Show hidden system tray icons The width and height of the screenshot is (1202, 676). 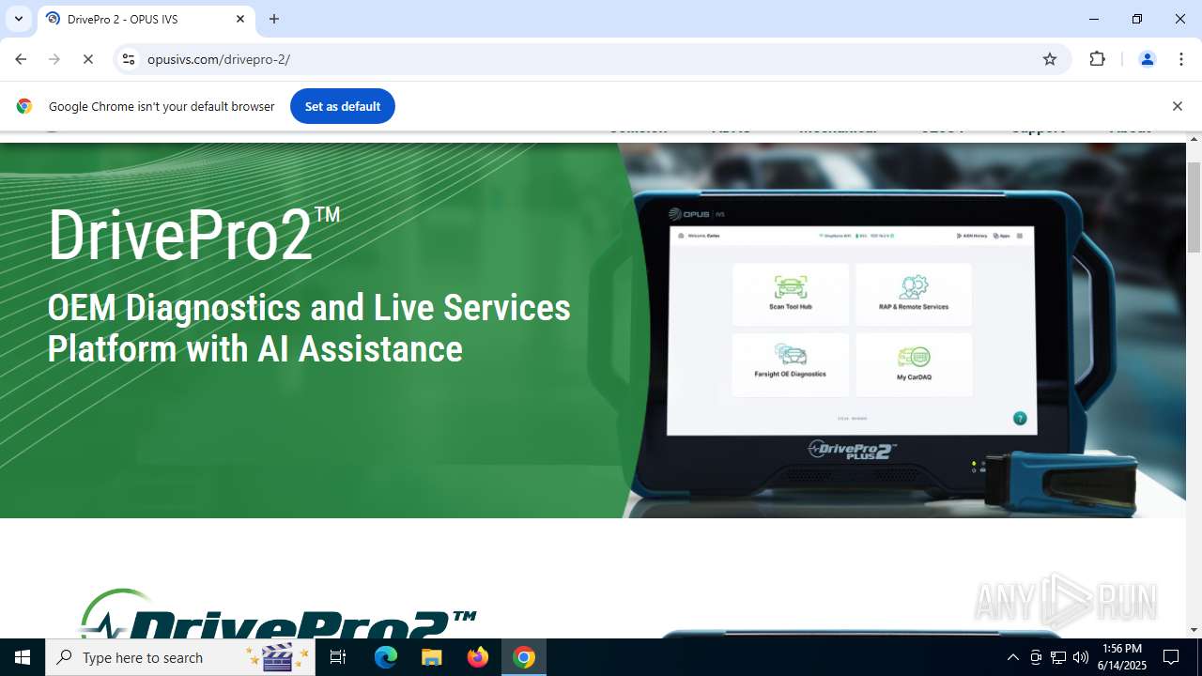click(1012, 657)
